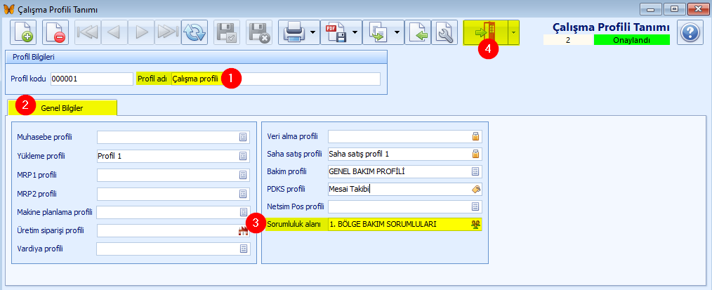Open lookup for Muhasebe profili field

pyautogui.click(x=243, y=137)
